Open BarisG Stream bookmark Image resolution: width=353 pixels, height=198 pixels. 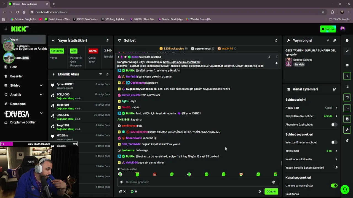(57, 19)
